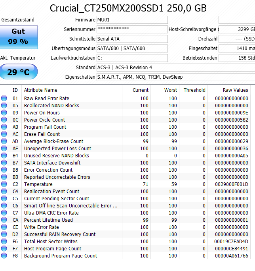Select the Average Block-Erase Count attribute name
255x271 pixels.
click(53, 141)
